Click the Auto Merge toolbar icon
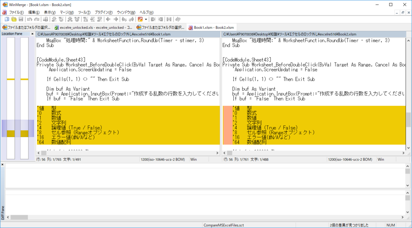This screenshot has width=412, height=228. click(169, 19)
